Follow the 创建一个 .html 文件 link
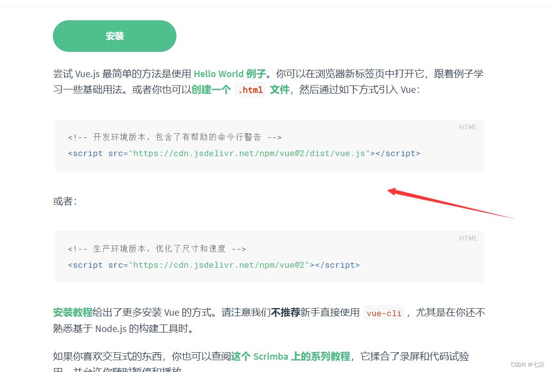 tap(241, 90)
